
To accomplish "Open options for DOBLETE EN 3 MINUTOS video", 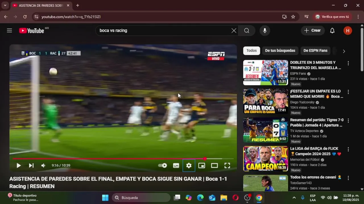I will pos(348,63).
